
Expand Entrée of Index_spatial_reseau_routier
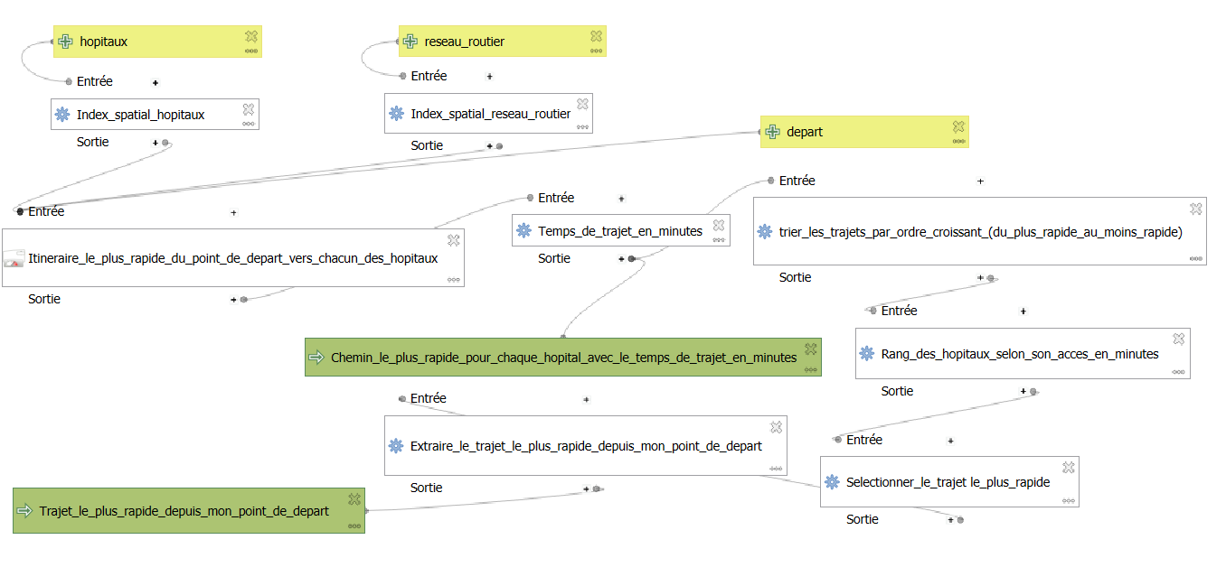click(490, 77)
